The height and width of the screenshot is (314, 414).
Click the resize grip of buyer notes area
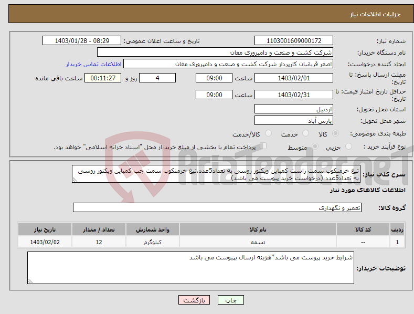(x=30, y=281)
